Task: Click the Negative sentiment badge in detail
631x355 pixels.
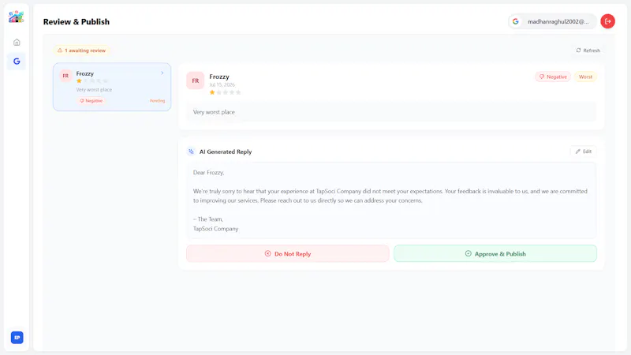Action: pos(553,77)
